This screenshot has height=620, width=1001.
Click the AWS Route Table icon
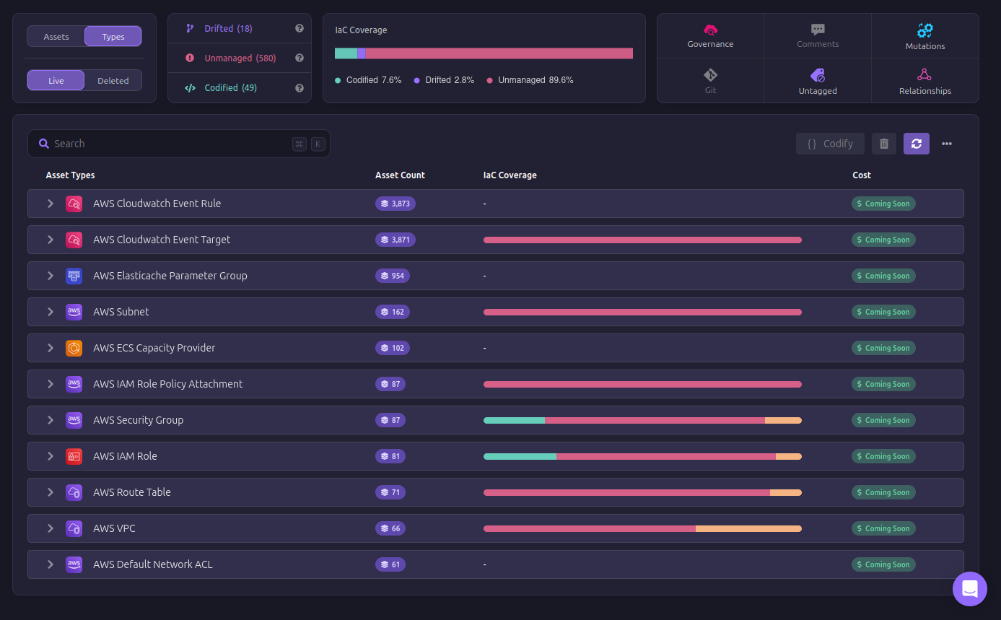(x=74, y=492)
